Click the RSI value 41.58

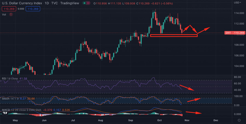pos(23,78)
